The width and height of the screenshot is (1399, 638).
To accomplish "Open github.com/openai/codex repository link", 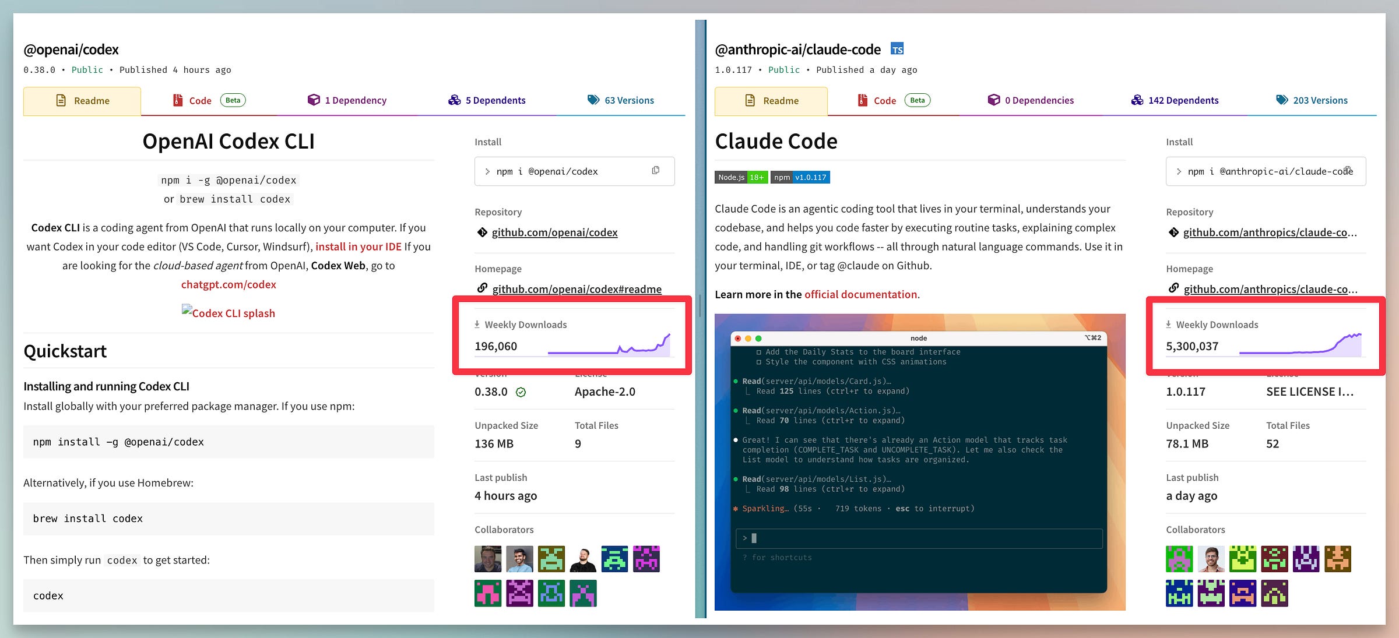I will pyautogui.click(x=554, y=232).
